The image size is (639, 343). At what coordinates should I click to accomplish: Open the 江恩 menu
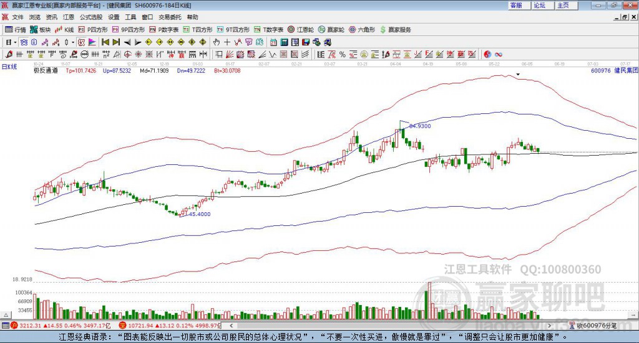point(69,17)
